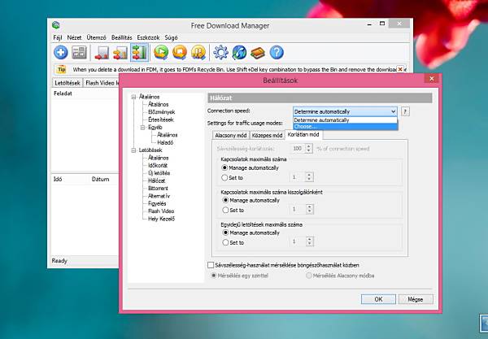Click the Free Download Manager title bar logo
Image resolution: width=488 pixels, height=339 pixels.
55,25
